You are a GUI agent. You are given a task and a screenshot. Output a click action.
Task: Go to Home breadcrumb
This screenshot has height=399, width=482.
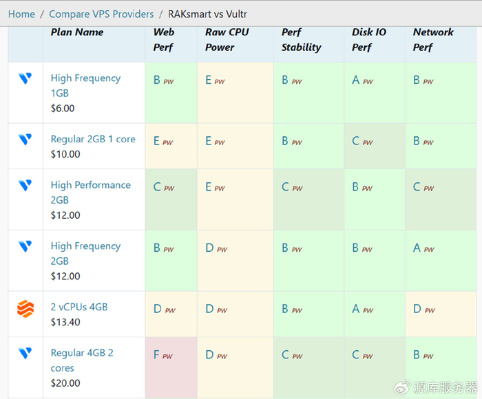pyautogui.click(x=21, y=14)
